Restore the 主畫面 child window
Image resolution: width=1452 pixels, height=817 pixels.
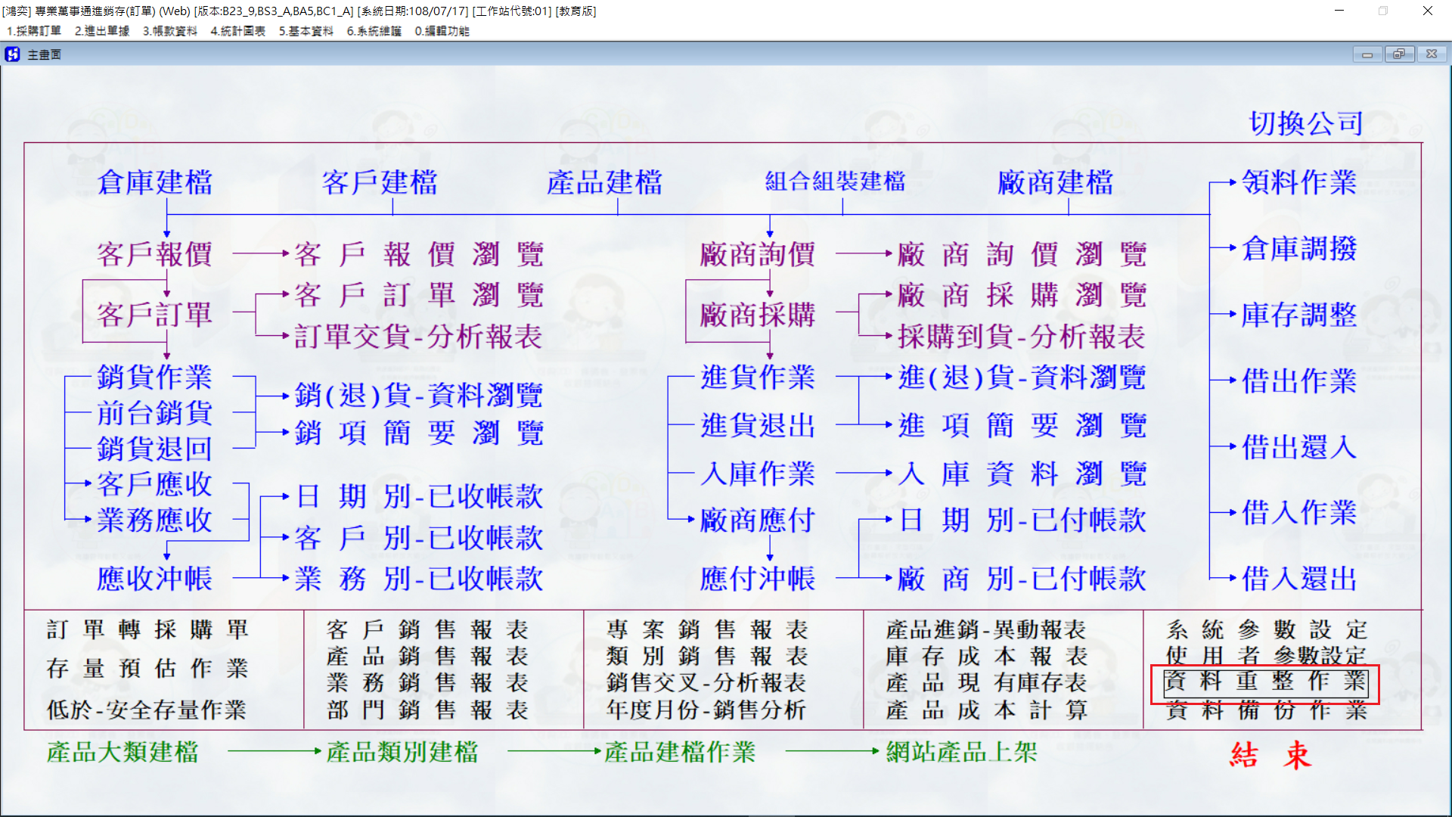tap(1399, 54)
